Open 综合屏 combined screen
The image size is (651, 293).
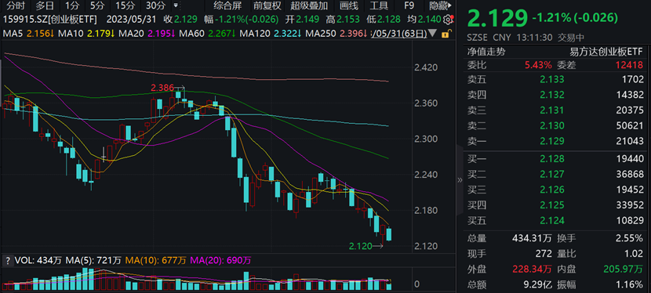pyautogui.click(x=227, y=5)
